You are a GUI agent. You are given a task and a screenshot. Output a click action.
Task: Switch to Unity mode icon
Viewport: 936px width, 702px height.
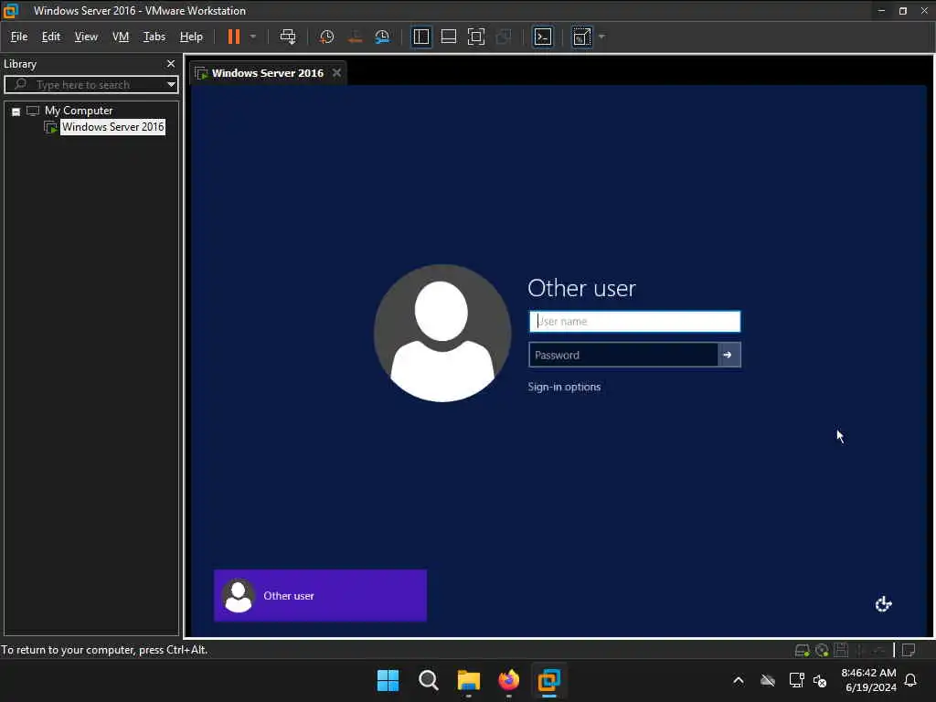click(x=504, y=37)
